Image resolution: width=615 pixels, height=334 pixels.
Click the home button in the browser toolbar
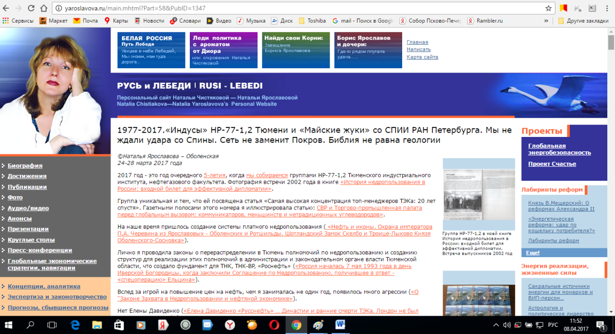(x=44, y=8)
